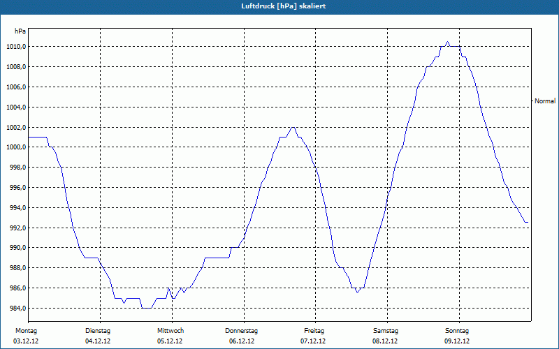The height and width of the screenshot is (349, 559).
Task: Click the date 05.12.12
Action: [170, 341]
